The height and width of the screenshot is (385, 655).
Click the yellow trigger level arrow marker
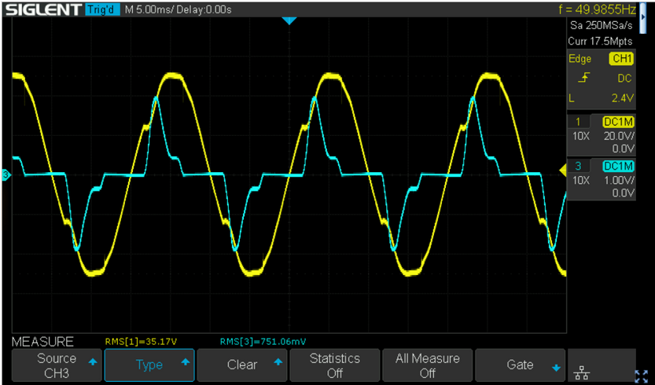click(x=562, y=170)
